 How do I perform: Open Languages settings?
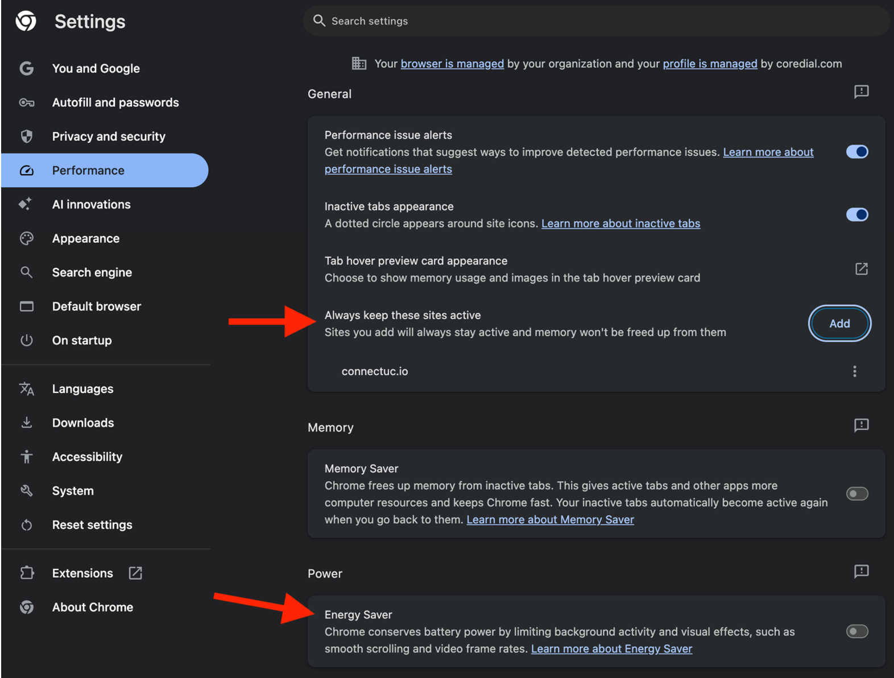pos(106,389)
